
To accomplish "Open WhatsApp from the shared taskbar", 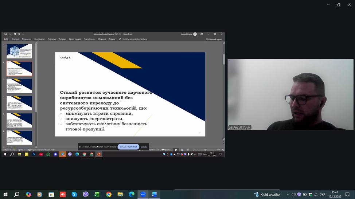I will pos(48,154).
